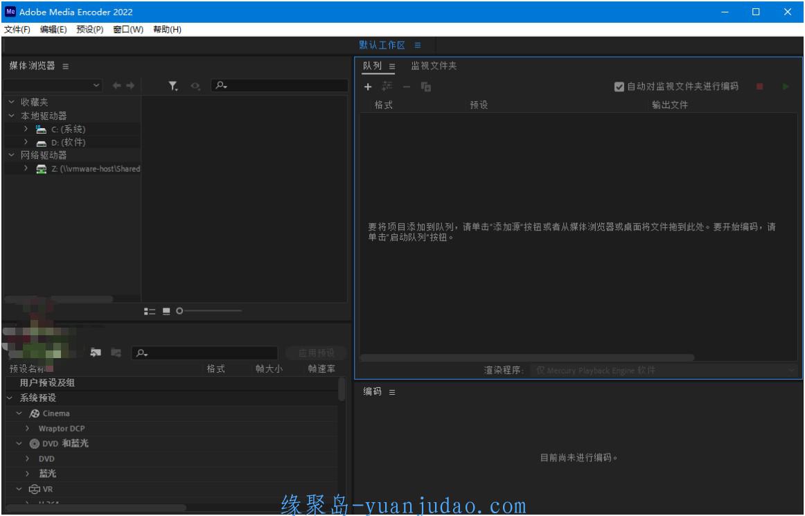Open the 队列 panel menu icon
The image size is (805, 516).
tap(392, 66)
